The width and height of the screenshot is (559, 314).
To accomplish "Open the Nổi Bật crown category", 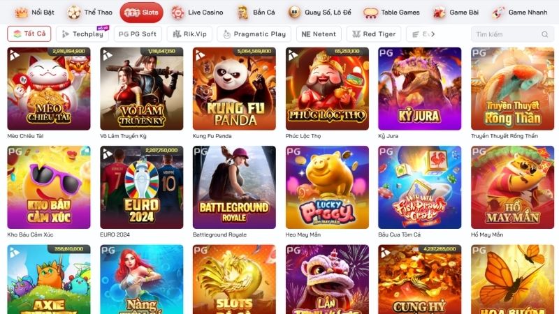I will 34,13.
